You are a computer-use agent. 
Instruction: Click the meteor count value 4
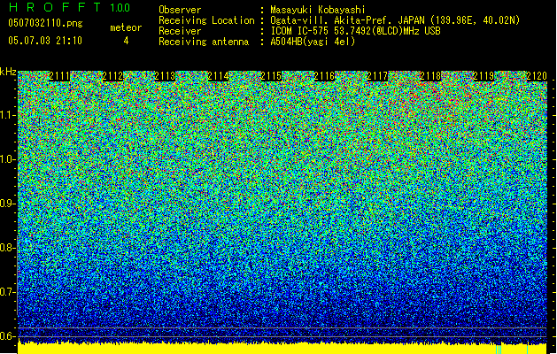126,41
